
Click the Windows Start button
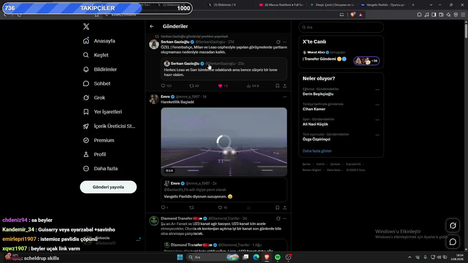tap(180, 257)
